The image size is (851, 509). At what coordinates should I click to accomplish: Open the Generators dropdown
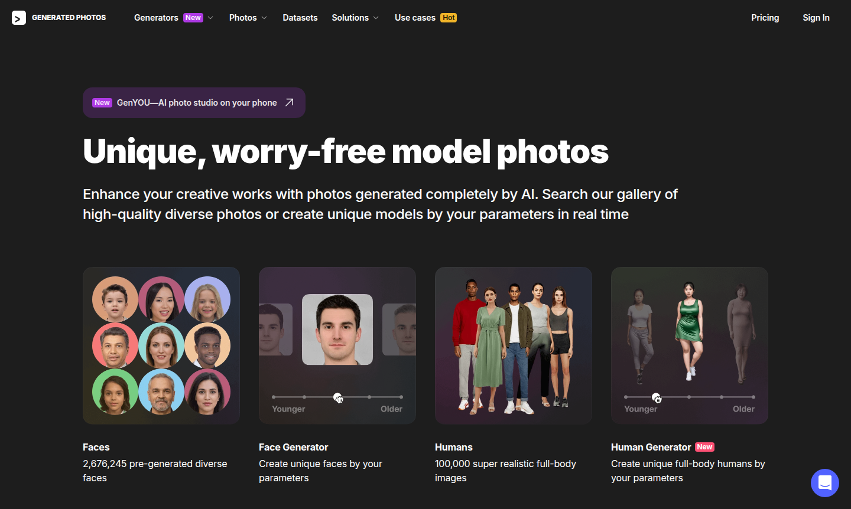(156, 18)
